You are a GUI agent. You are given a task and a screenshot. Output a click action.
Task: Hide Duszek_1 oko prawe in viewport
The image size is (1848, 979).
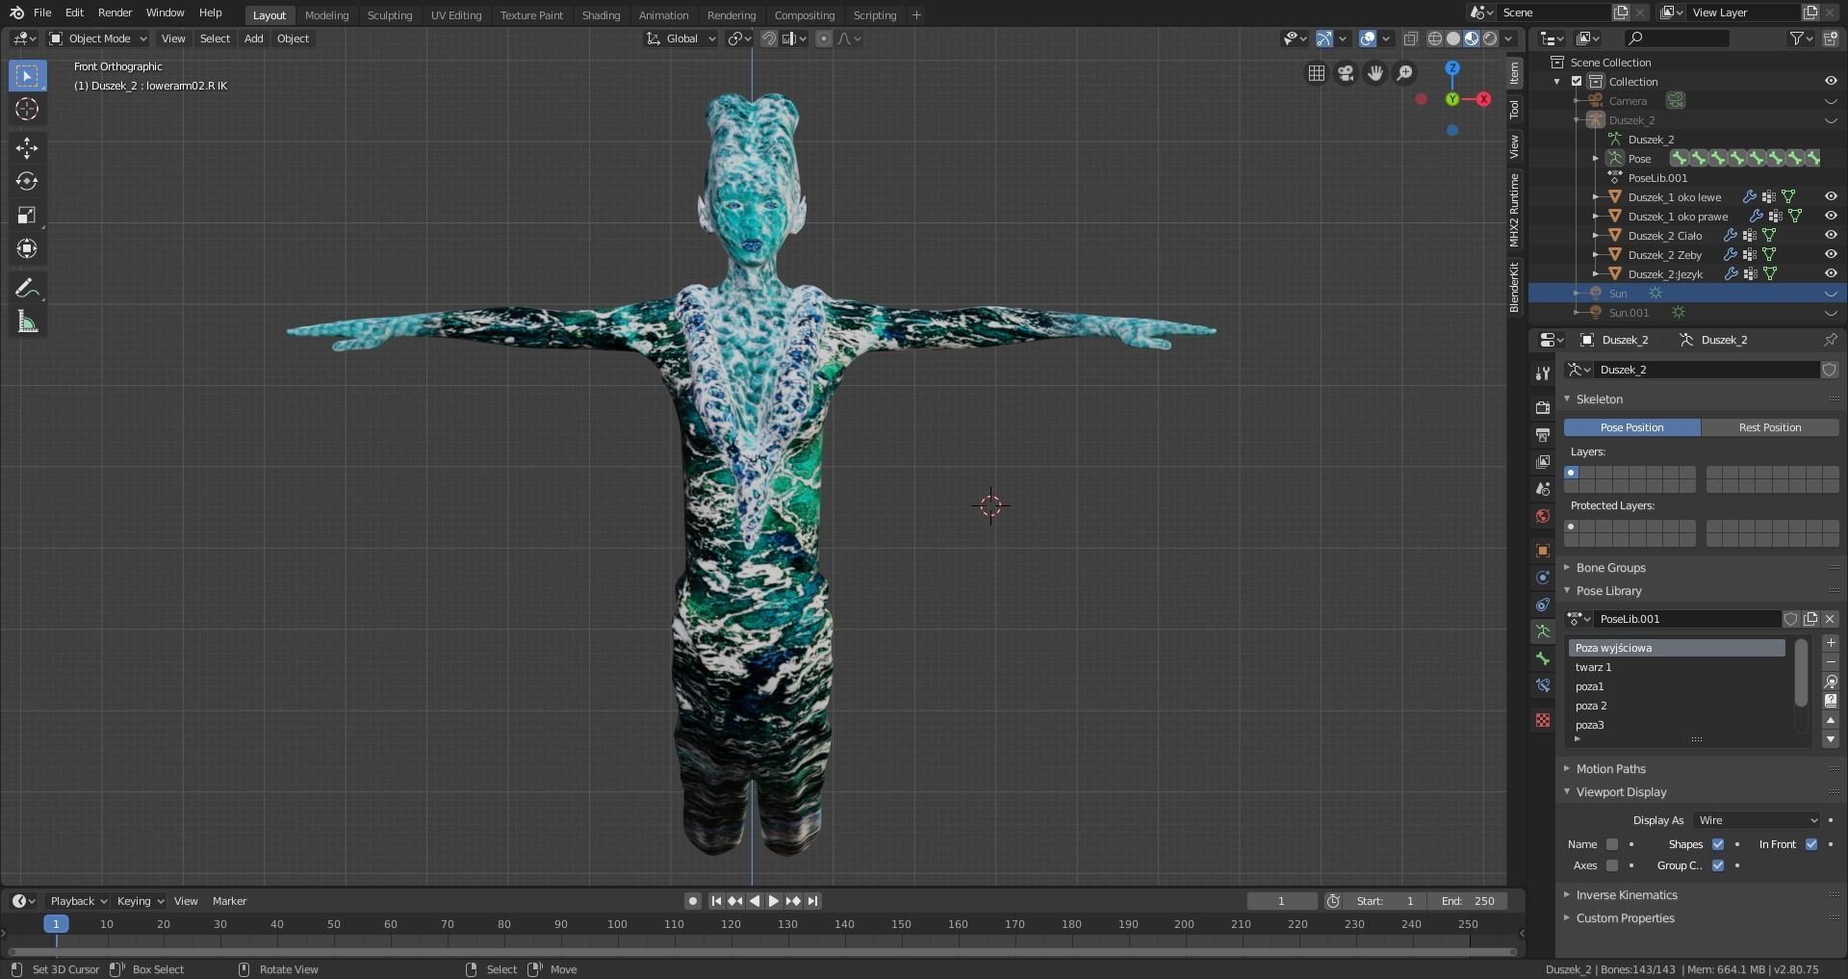(1831, 217)
